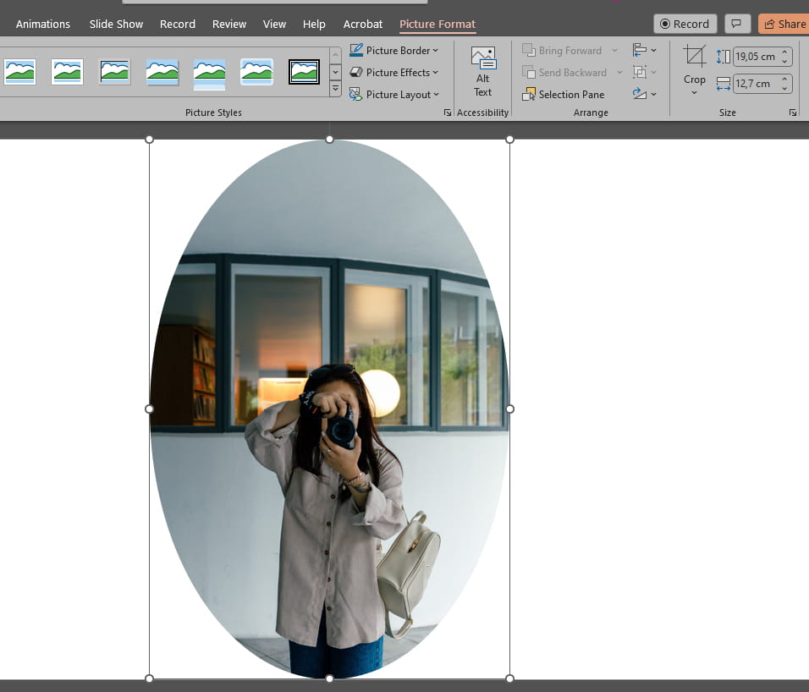Increase shape height with up spinner
This screenshot has height=692, width=809.
(784, 52)
